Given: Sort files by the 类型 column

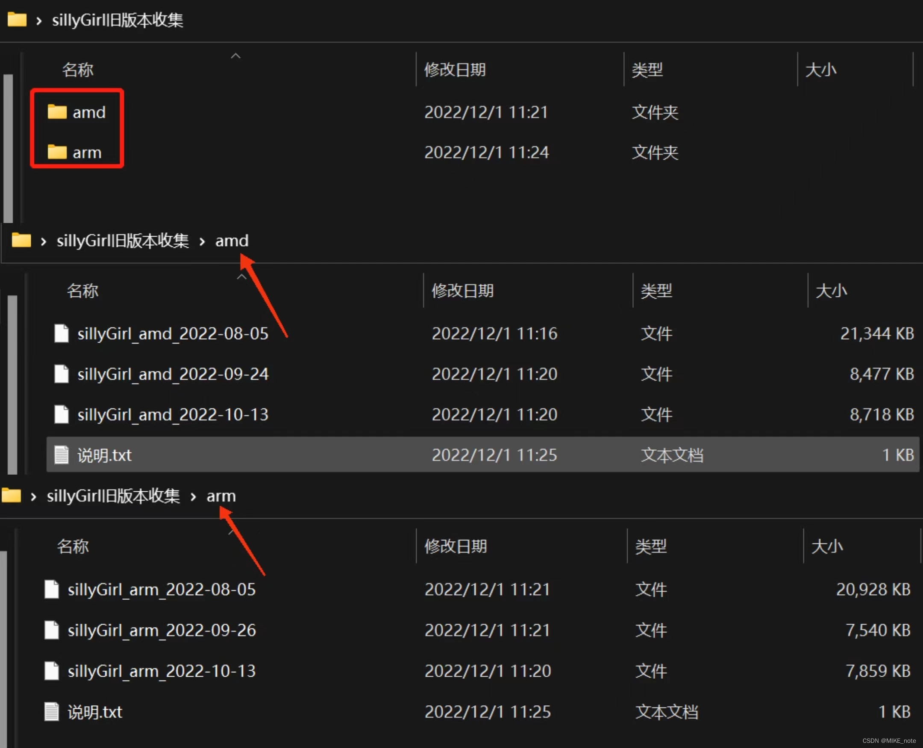Looking at the screenshot, I should [x=647, y=69].
